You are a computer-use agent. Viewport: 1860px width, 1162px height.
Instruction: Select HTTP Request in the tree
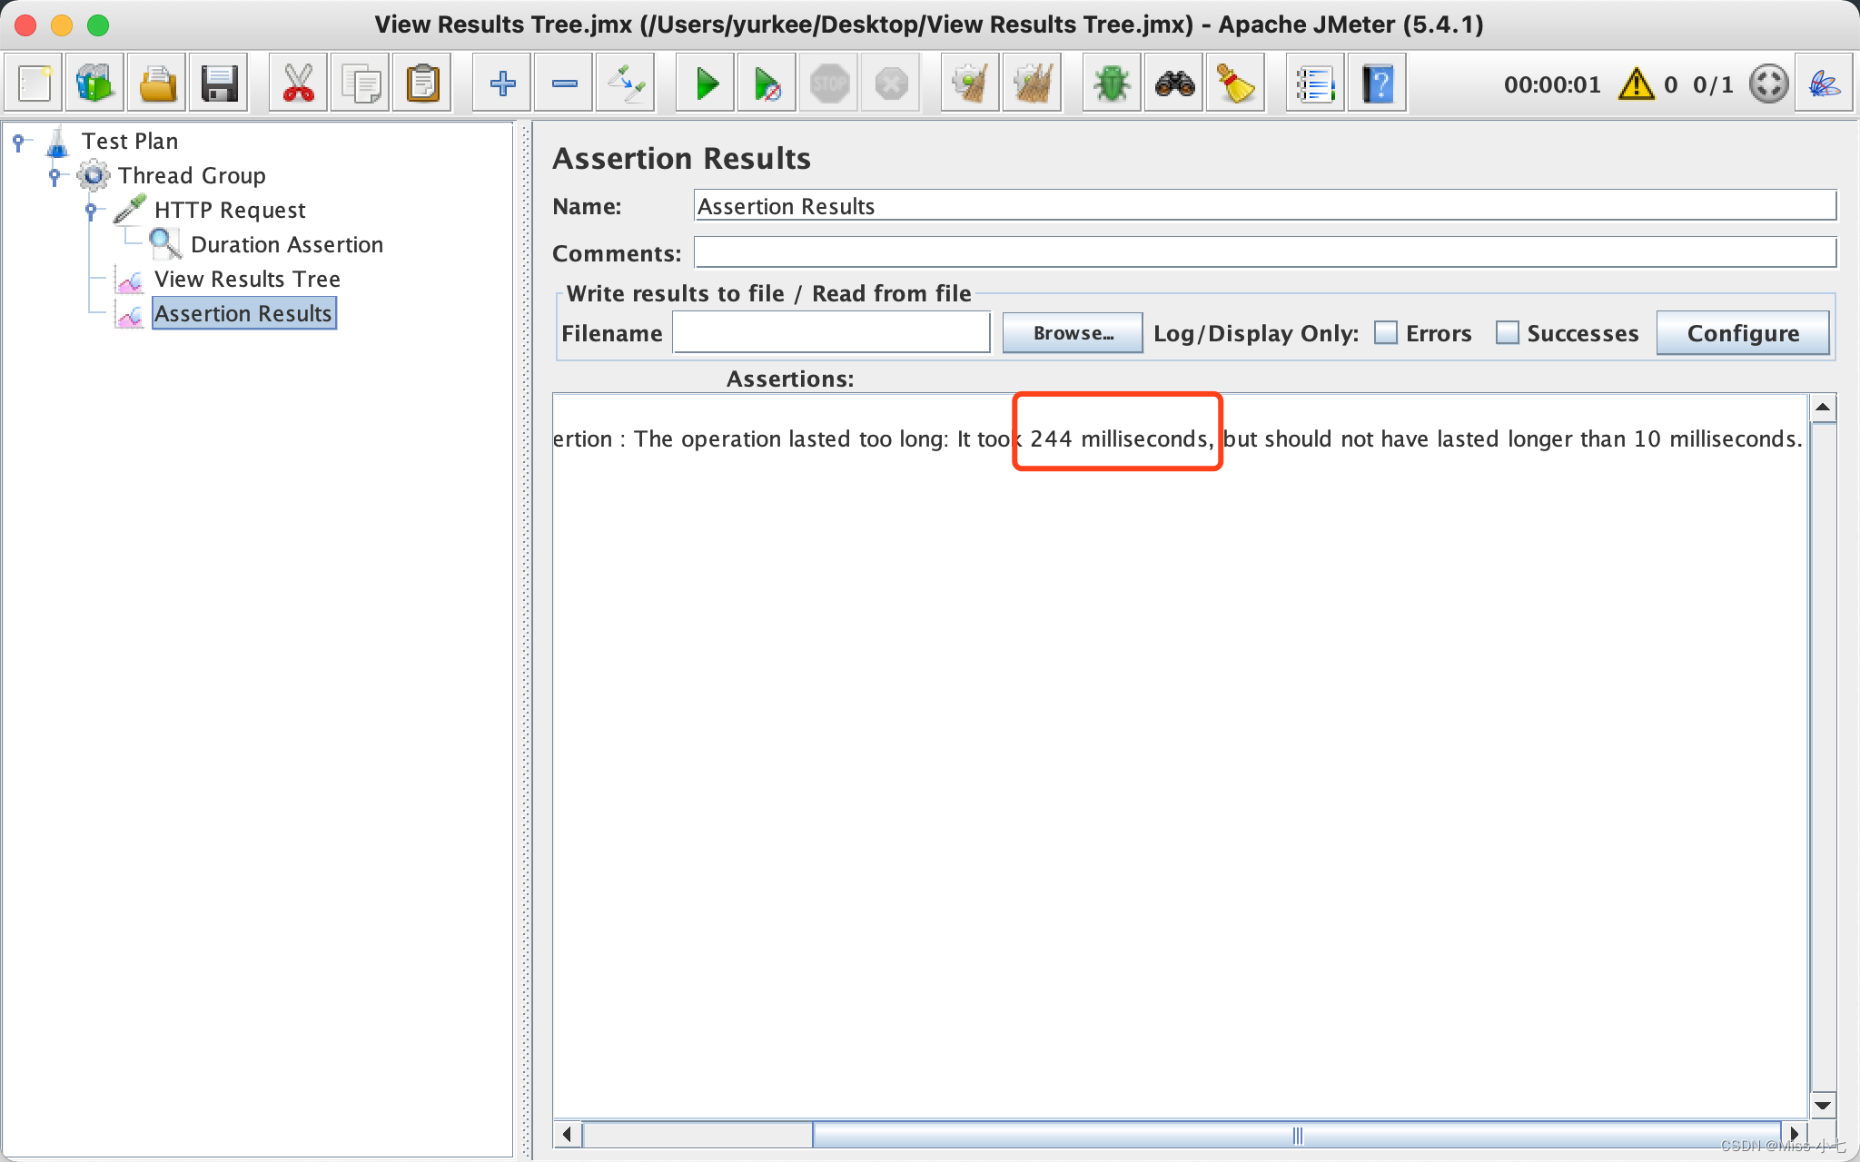[230, 210]
